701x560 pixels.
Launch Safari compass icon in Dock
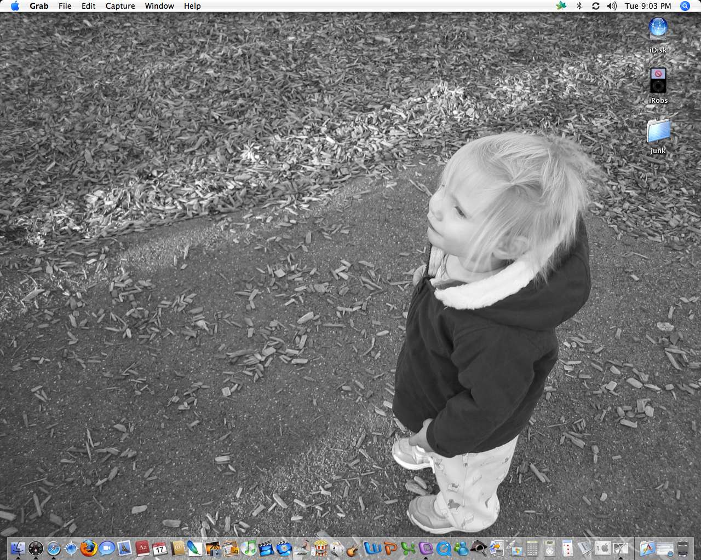(54, 548)
